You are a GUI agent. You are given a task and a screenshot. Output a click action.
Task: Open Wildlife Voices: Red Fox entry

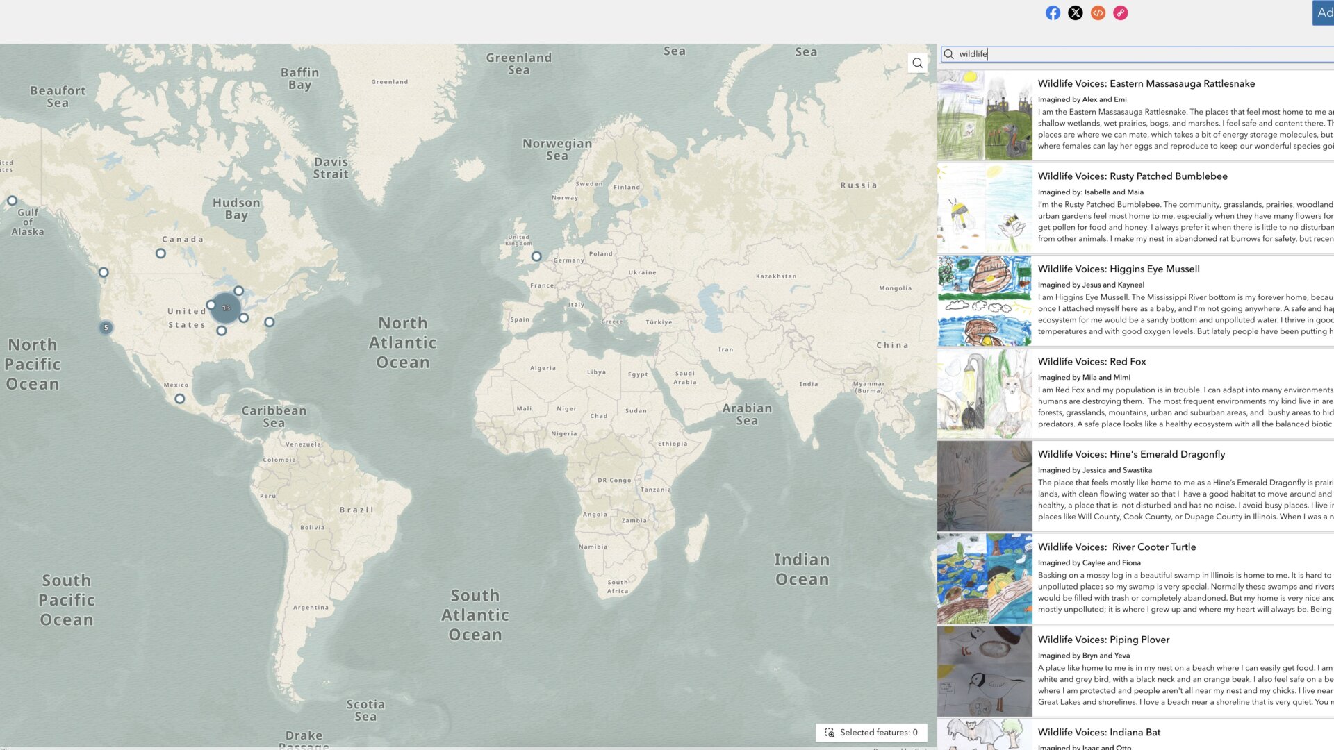[x=1092, y=361]
